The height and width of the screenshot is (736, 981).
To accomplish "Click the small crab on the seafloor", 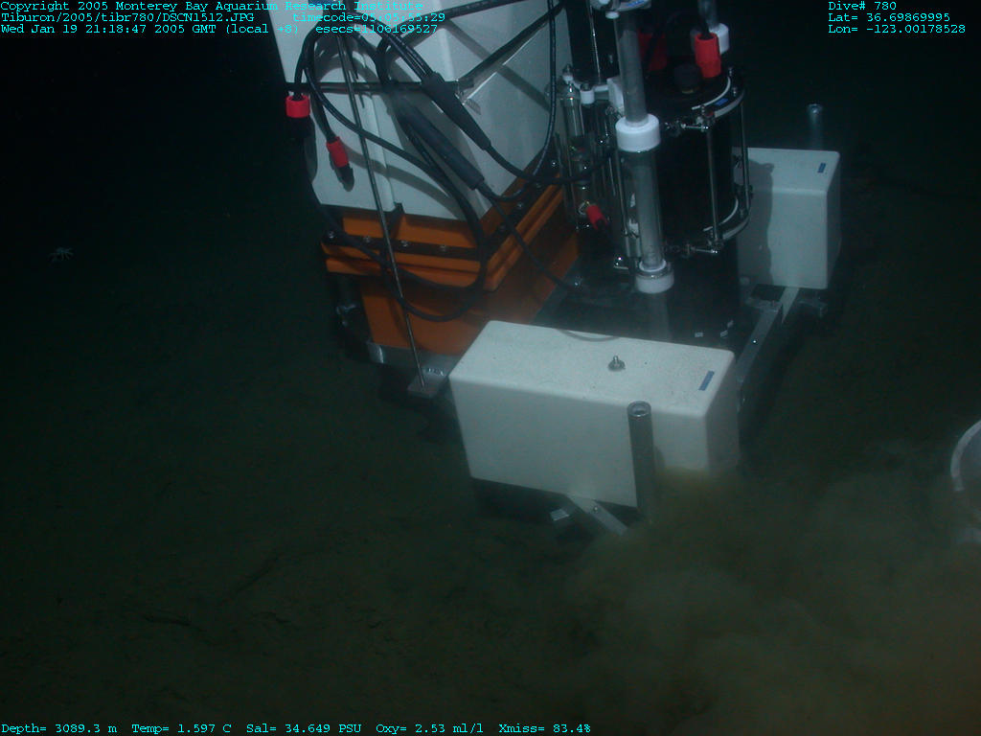I will 62,254.
